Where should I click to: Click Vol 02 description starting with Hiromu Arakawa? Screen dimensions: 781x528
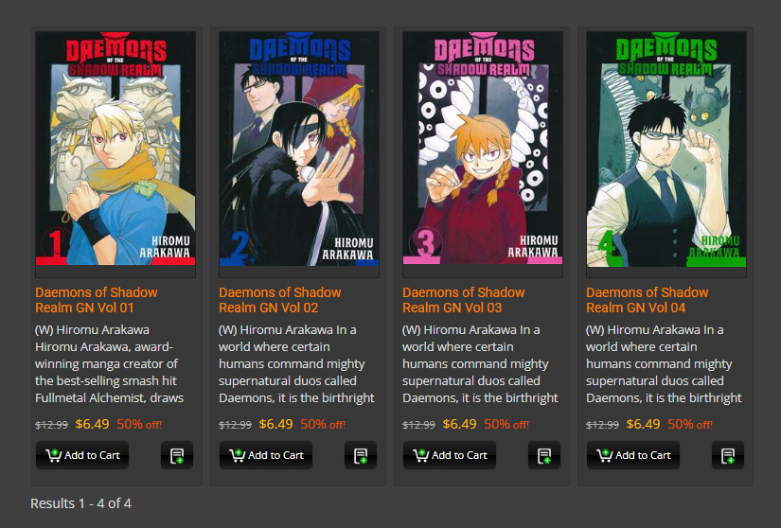point(296,363)
